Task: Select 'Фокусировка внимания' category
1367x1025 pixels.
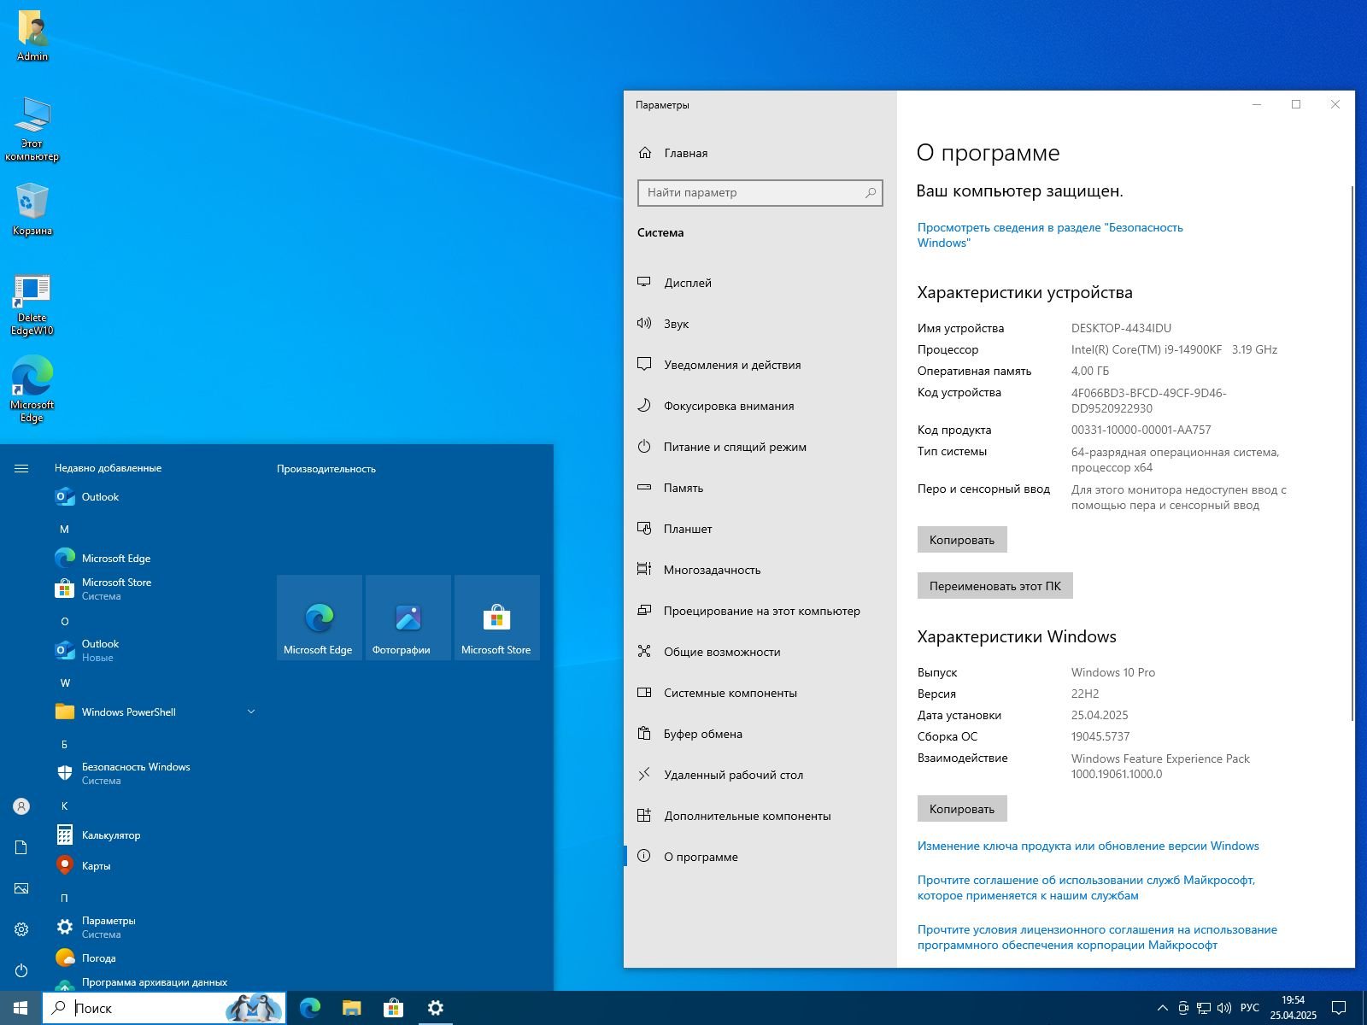Action: pos(760,406)
